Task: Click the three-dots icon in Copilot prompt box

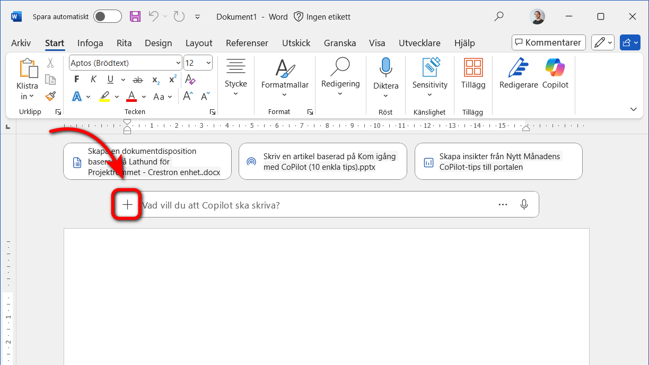Action: 503,204
